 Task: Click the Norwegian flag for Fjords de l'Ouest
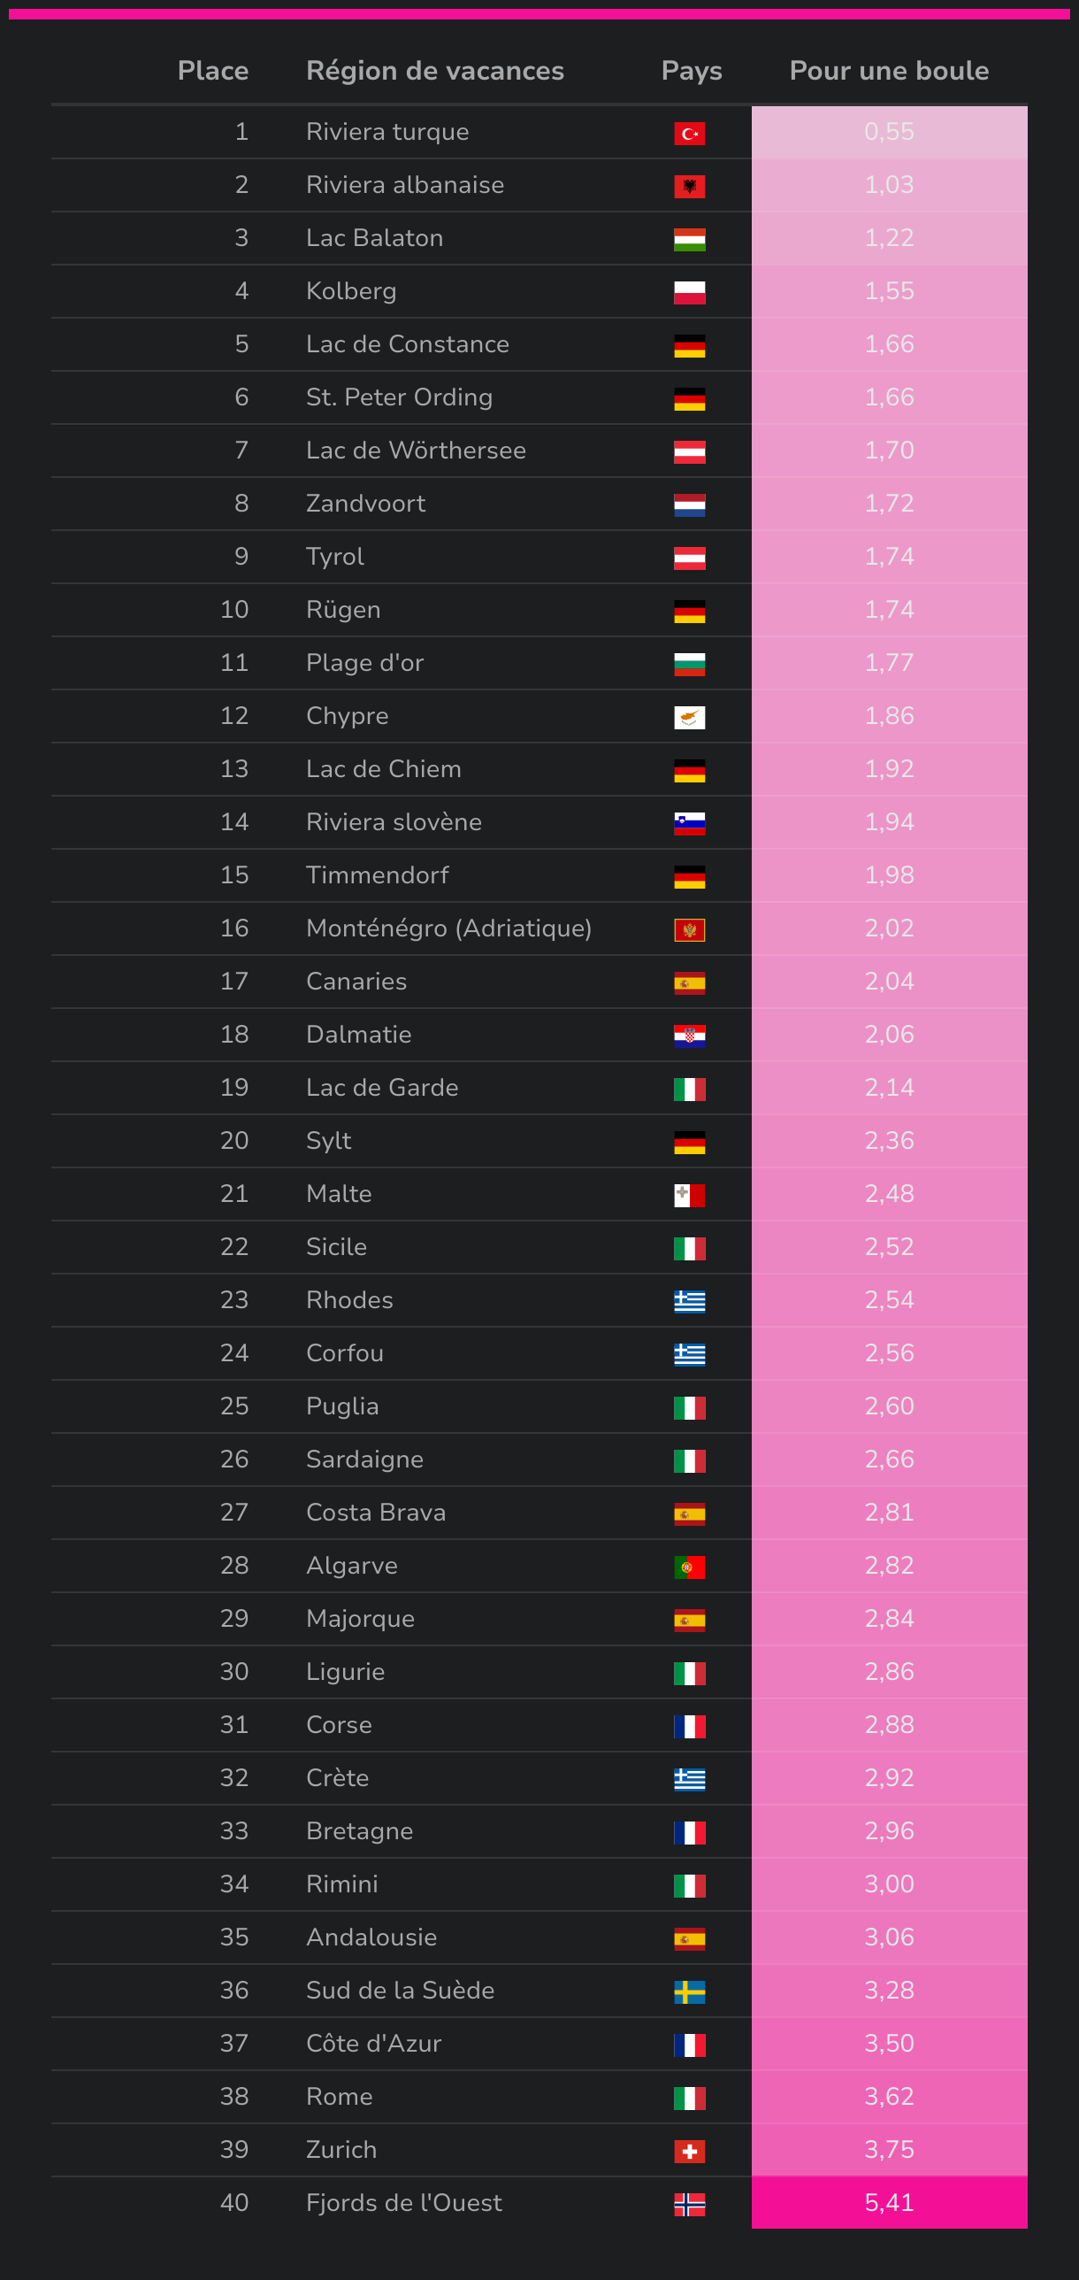click(x=689, y=2205)
